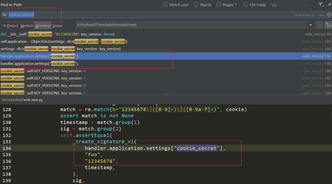Select the Module search tab
Image resolution: width=332 pixels, height=184 pixels.
point(27,26)
